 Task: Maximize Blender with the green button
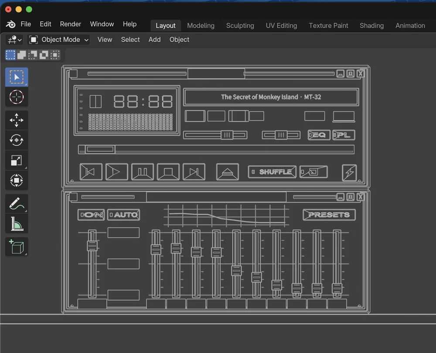(29, 10)
